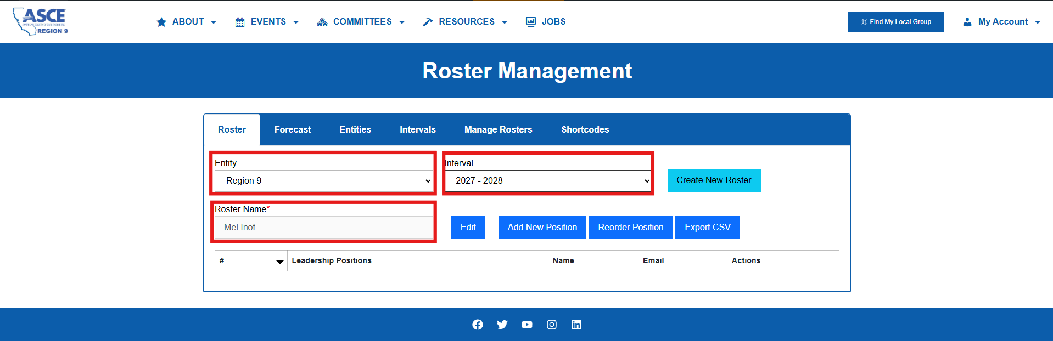
Task: Export the roster as CSV
Action: (x=708, y=228)
